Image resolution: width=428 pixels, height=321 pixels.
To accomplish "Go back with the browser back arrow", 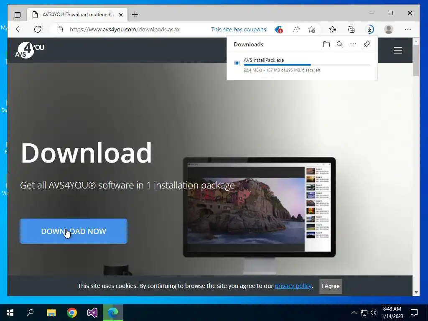I will coord(19,29).
